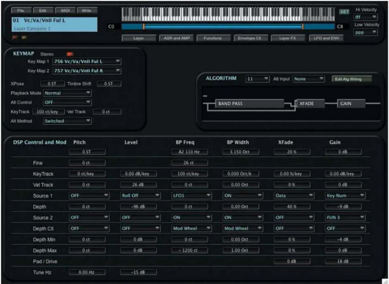
Task: Open the Algorithm number dropdown
Action: (257, 79)
